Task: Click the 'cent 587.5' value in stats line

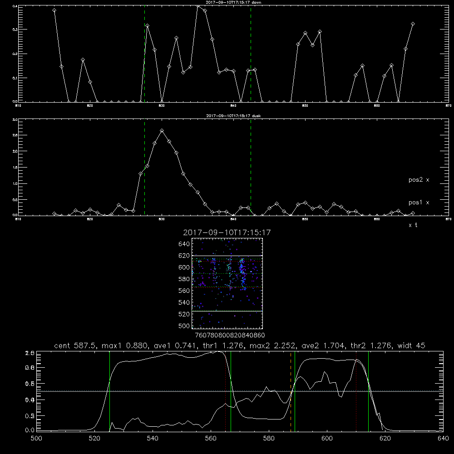Action: tap(75, 345)
